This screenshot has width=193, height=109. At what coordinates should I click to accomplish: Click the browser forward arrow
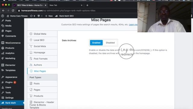click(8, 11)
